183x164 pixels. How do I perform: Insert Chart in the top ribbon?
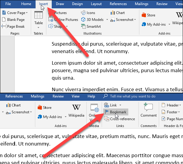[x=118, y=13]
